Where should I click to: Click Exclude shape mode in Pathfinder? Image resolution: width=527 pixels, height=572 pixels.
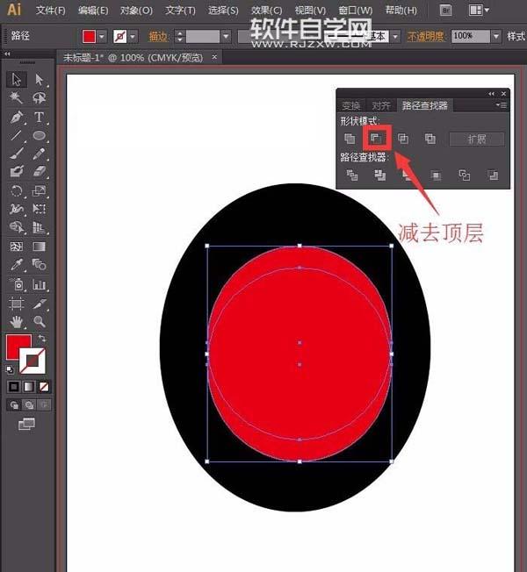click(430, 139)
